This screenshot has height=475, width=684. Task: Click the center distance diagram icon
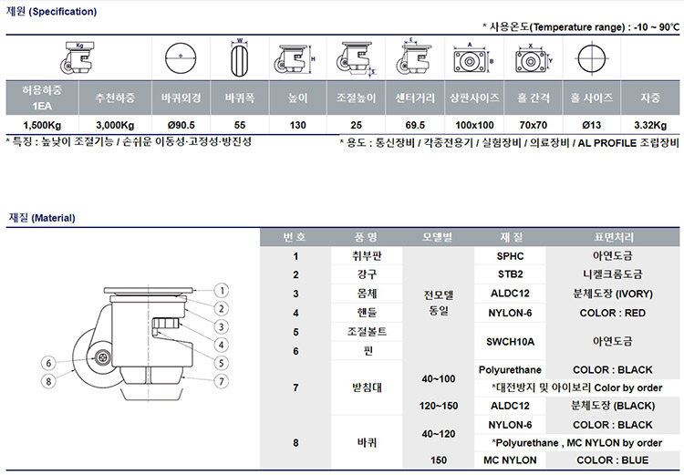pos(414,57)
